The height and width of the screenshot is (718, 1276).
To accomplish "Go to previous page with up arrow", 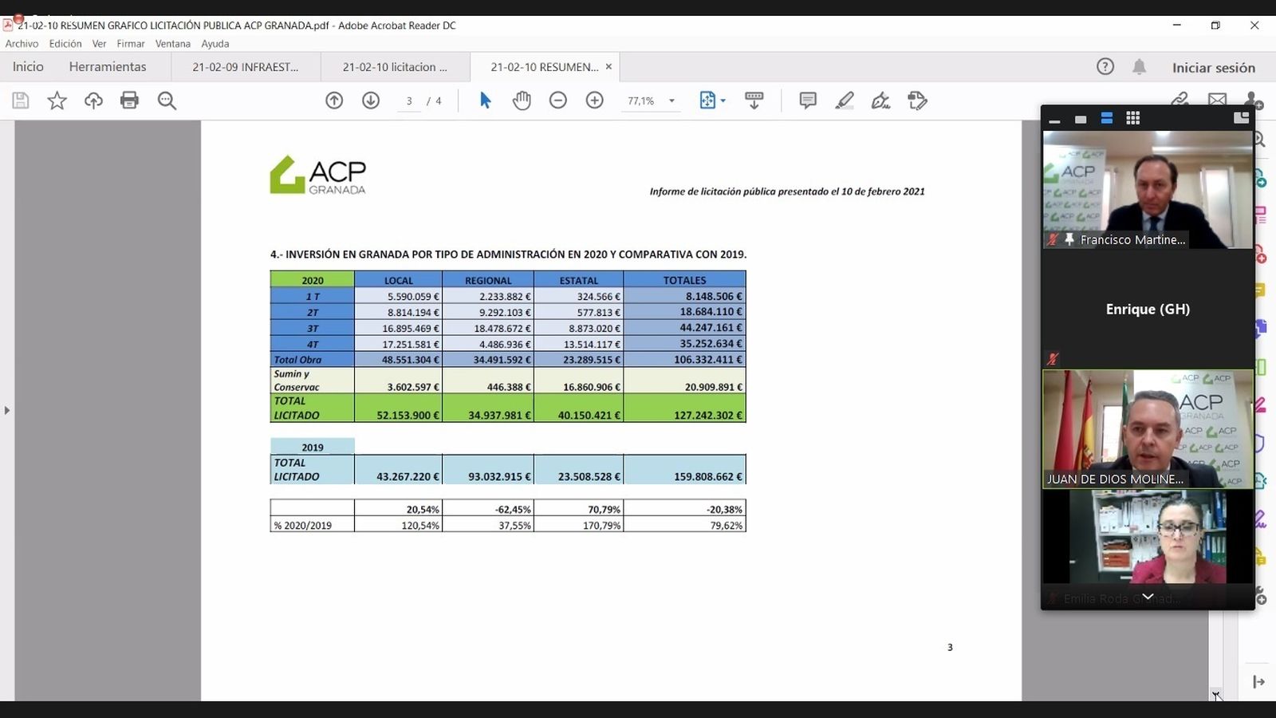I will pyautogui.click(x=334, y=101).
